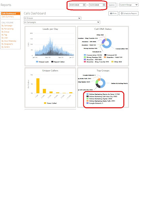Click the Reports page heading
Viewport: 150px width, 203px height.
point(6,5)
